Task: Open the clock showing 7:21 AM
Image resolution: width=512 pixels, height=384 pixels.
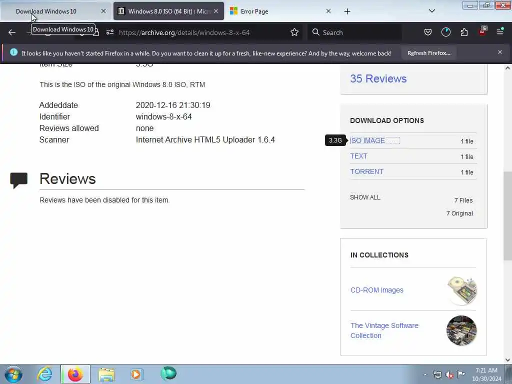Action: [x=486, y=374]
